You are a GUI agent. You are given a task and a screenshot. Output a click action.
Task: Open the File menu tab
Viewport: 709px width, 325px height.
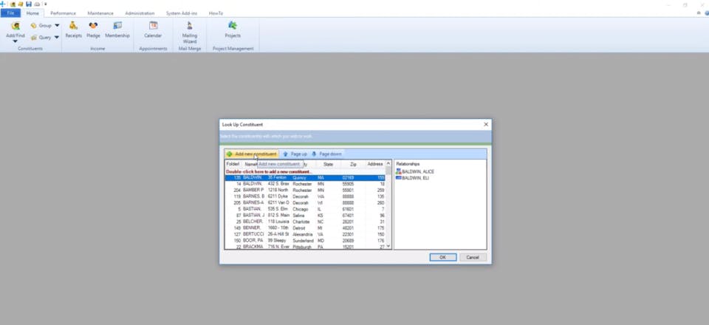[10, 13]
